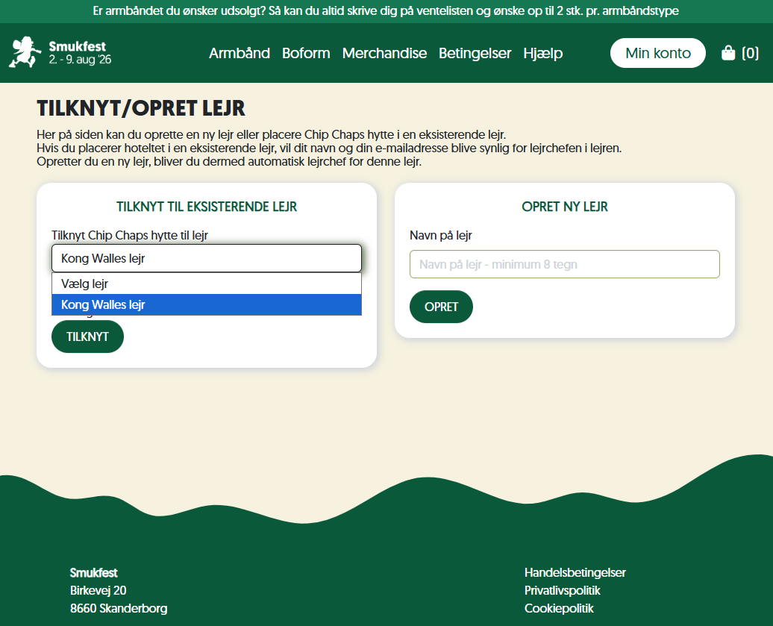Click the '8660 Skanderborg' footer text
773x626 pixels.
pos(119,608)
